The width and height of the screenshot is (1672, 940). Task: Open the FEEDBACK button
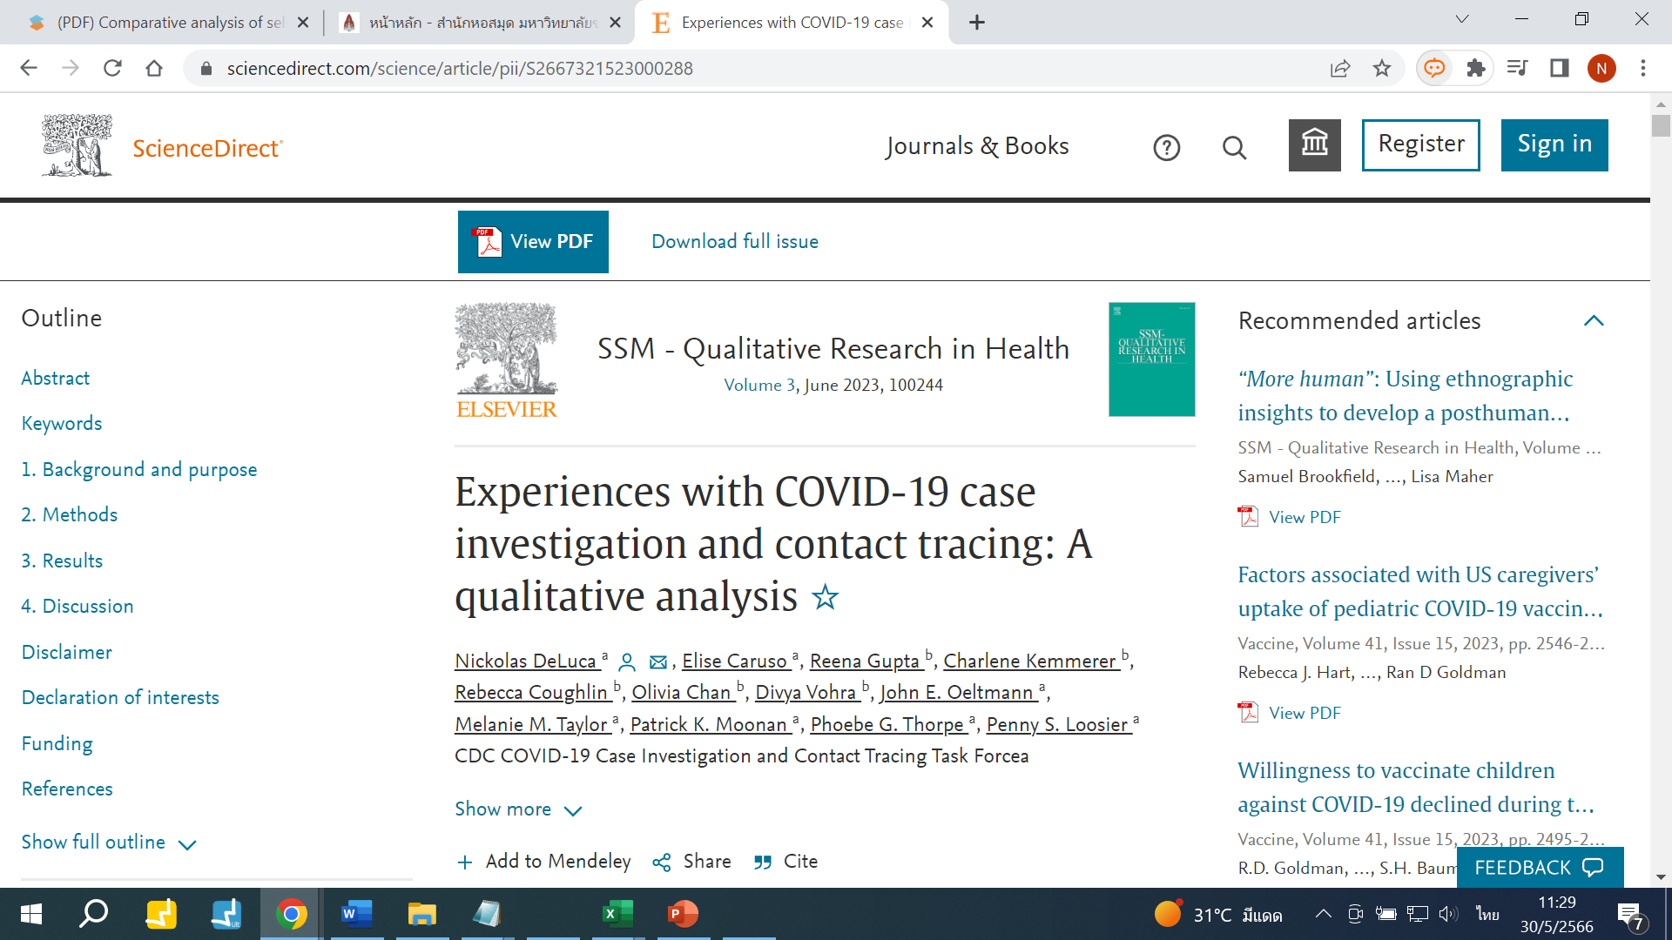tap(1540, 868)
